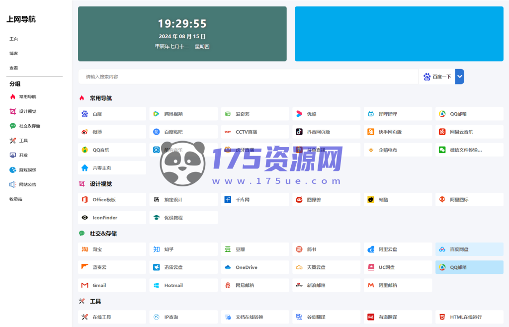Open the 阿里图标 link
Viewport: 509px width, 327px height.
(469, 199)
